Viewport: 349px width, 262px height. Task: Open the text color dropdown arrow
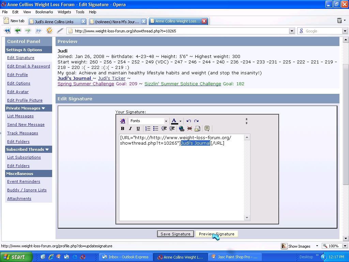click(x=181, y=121)
